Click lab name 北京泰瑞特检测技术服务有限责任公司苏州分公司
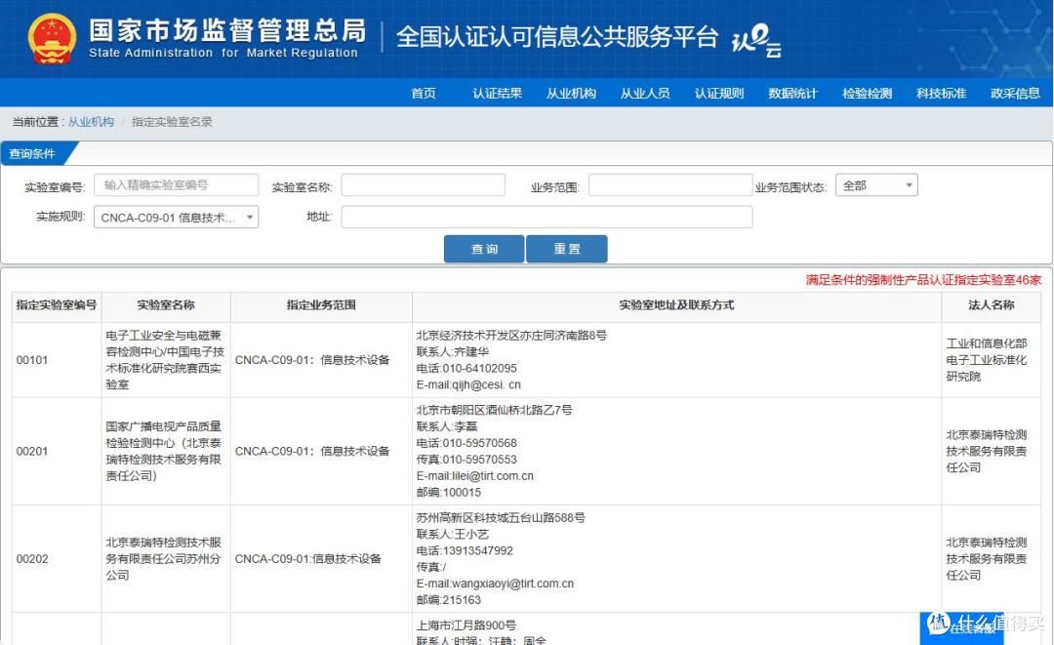The height and width of the screenshot is (645, 1054). point(164,558)
